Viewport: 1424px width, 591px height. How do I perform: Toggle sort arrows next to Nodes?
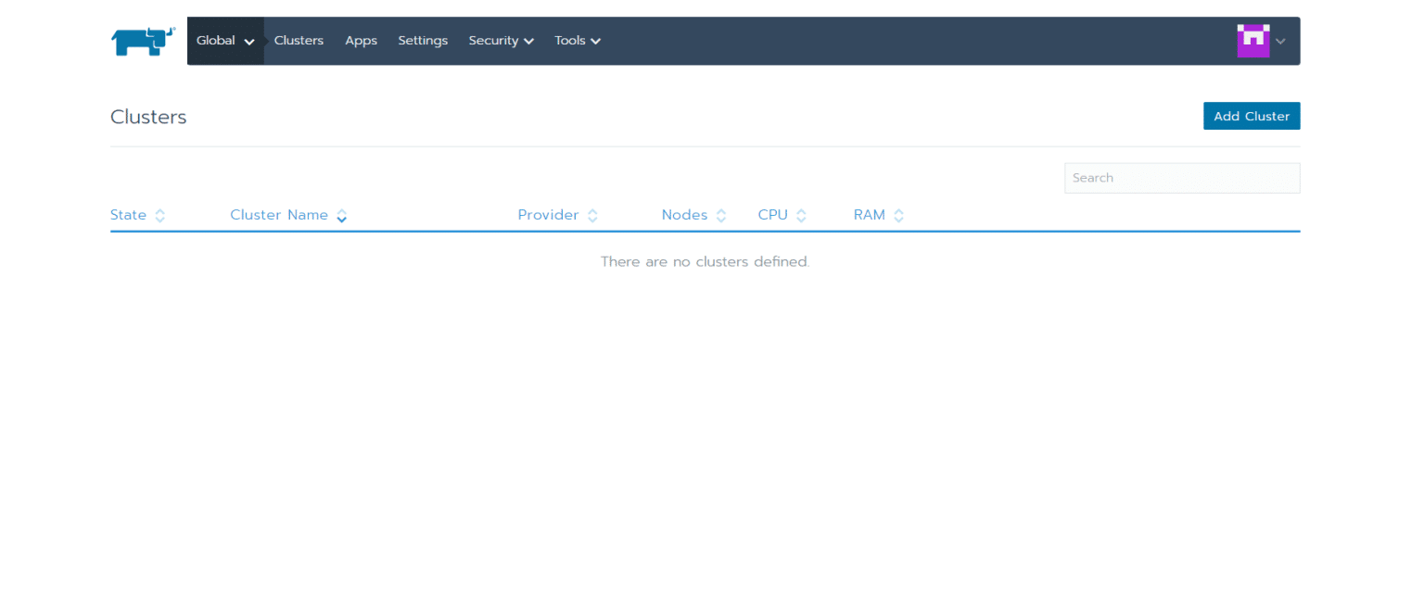click(721, 216)
